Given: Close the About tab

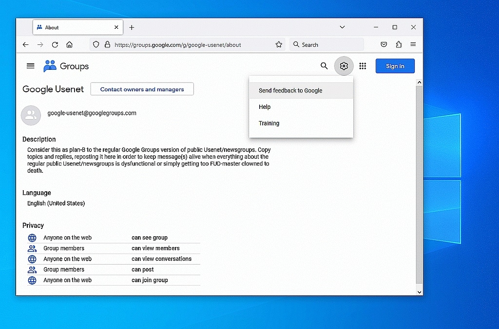Looking at the screenshot, I should (116, 27).
